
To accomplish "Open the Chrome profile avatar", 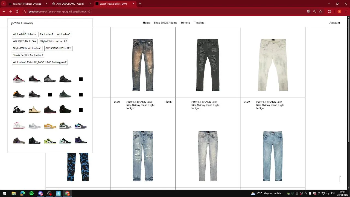I will [x=339, y=11].
